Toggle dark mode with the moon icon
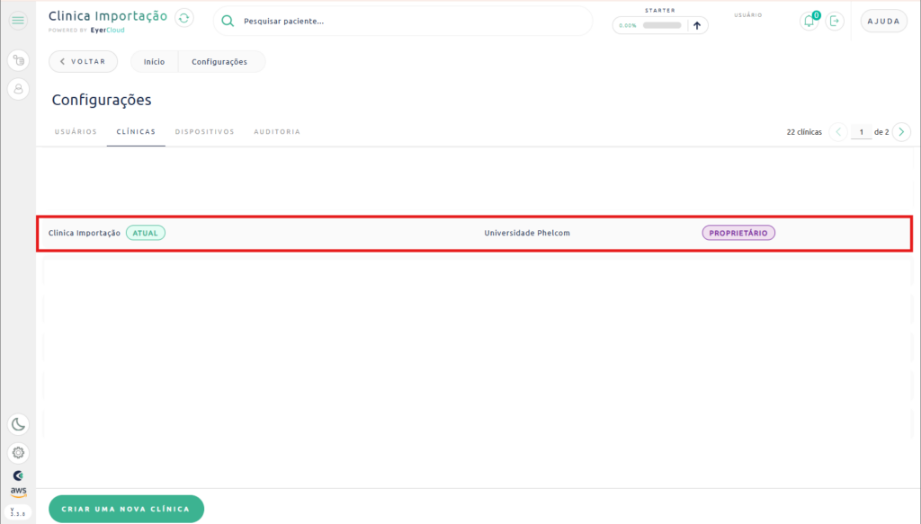The height and width of the screenshot is (524, 921). (x=18, y=424)
